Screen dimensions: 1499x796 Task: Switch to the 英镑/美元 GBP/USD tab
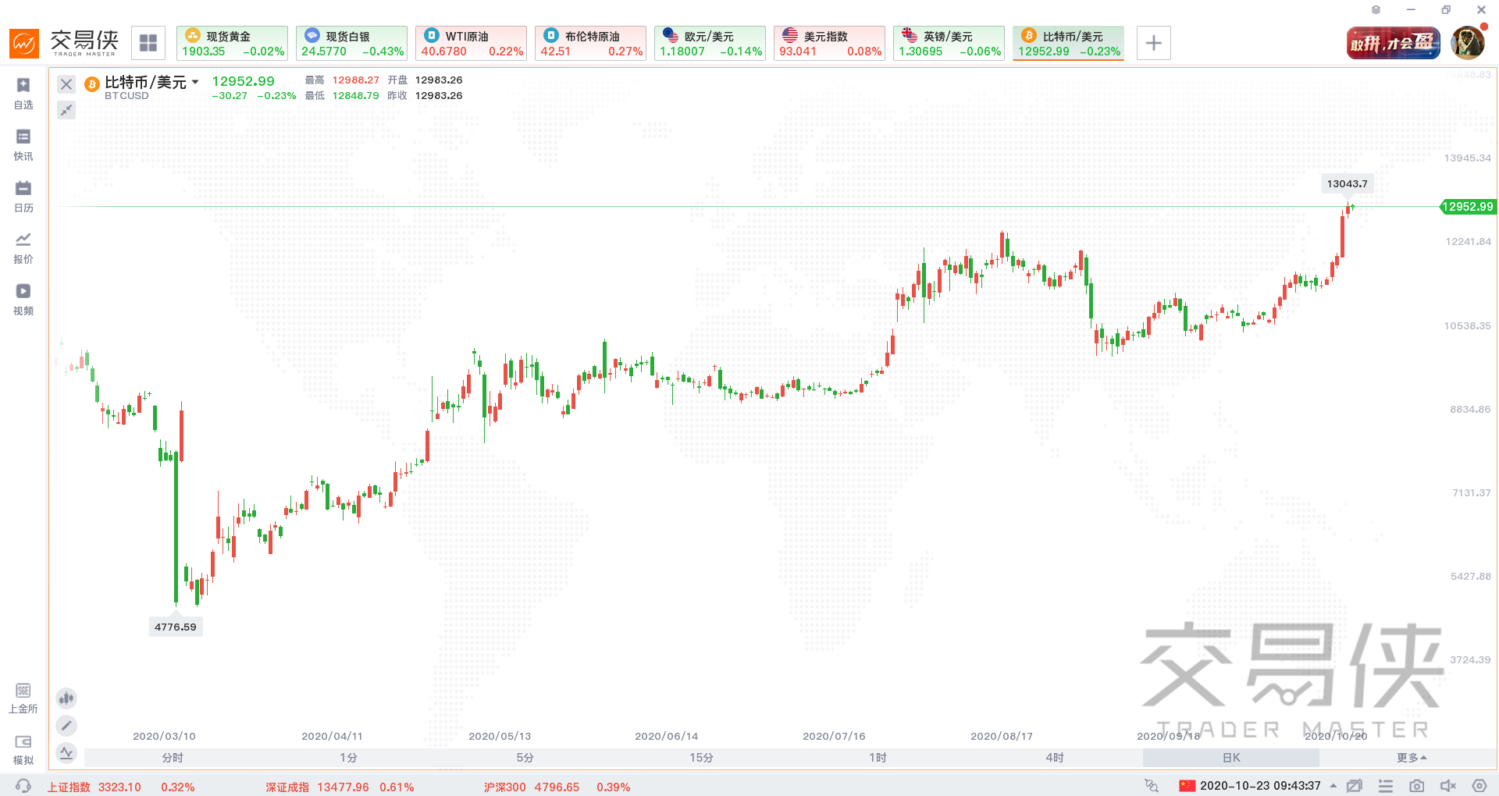949,43
